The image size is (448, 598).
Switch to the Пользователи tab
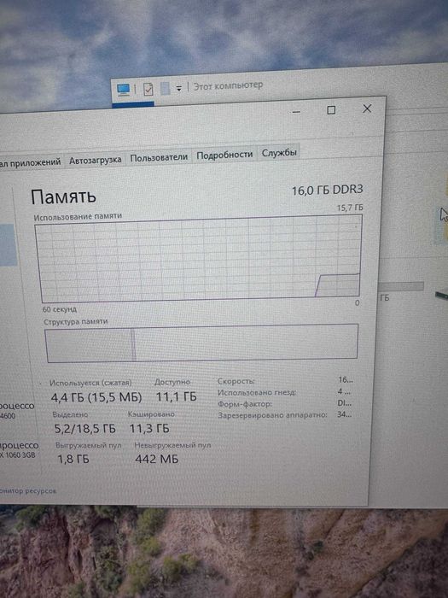pyautogui.click(x=159, y=157)
